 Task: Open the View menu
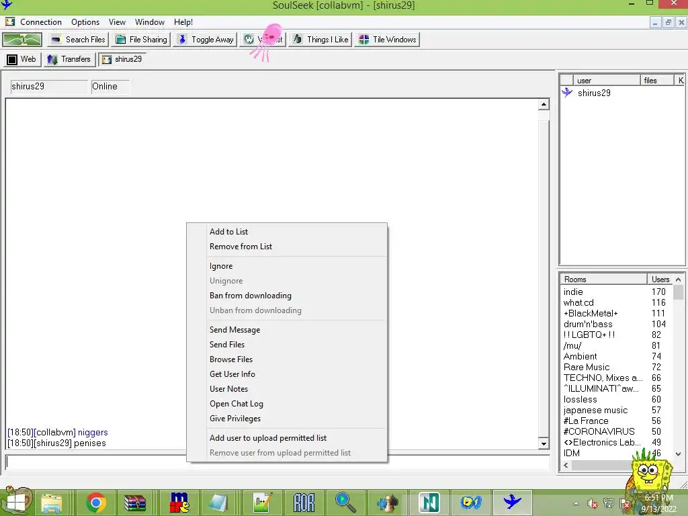(x=117, y=22)
